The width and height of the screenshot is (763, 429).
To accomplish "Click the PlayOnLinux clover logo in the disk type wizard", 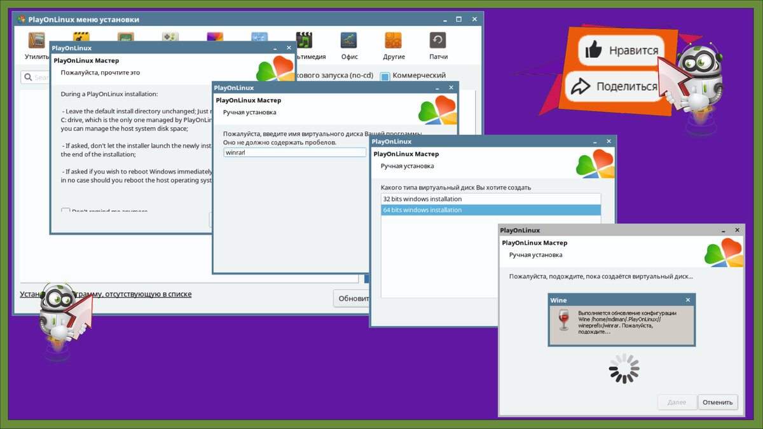I will click(x=595, y=164).
